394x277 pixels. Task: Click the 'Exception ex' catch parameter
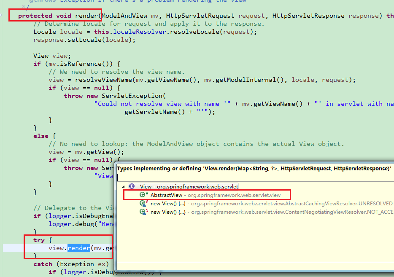83,264
